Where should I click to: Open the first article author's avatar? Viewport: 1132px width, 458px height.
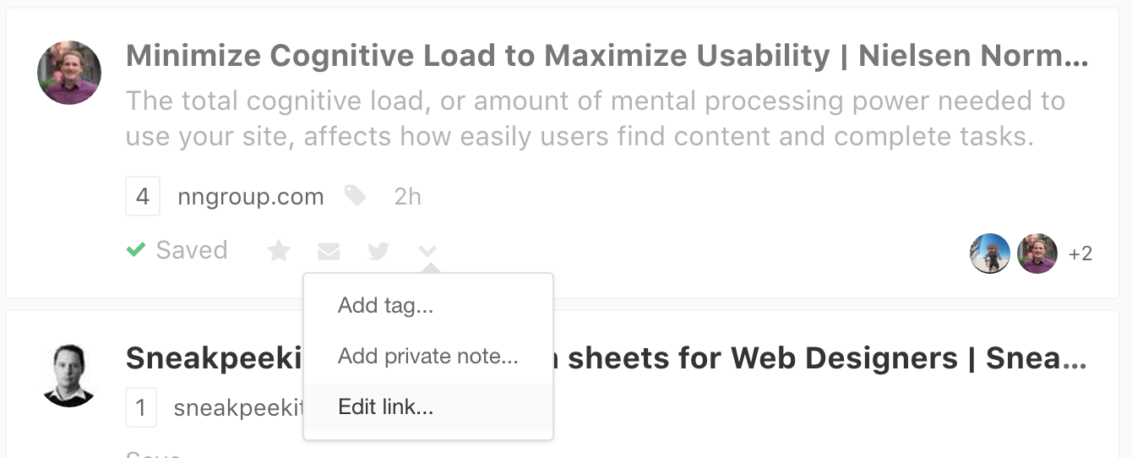tap(69, 73)
